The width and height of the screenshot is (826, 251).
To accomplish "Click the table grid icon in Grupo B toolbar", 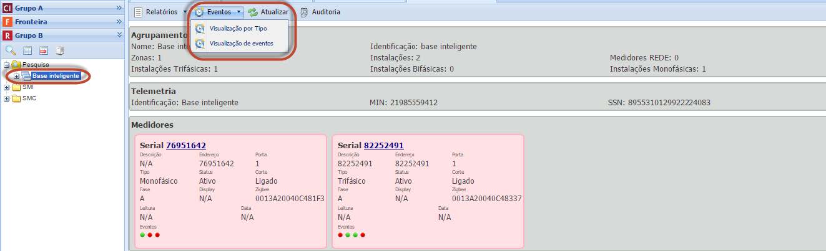I will [27, 50].
